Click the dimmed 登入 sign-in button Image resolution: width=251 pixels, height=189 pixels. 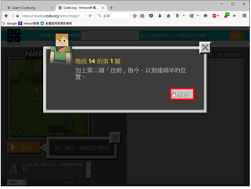coord(237,35)
